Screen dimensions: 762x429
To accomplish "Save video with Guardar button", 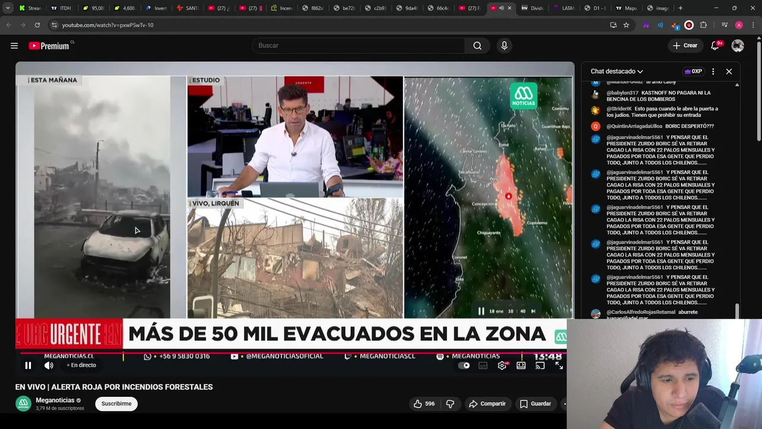I will pos(535,403).
